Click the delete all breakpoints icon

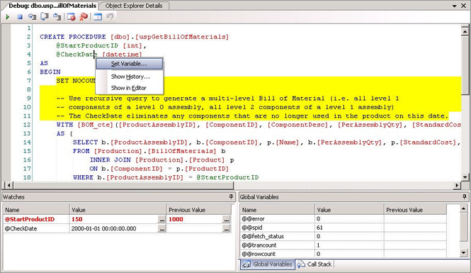[84, 17]
